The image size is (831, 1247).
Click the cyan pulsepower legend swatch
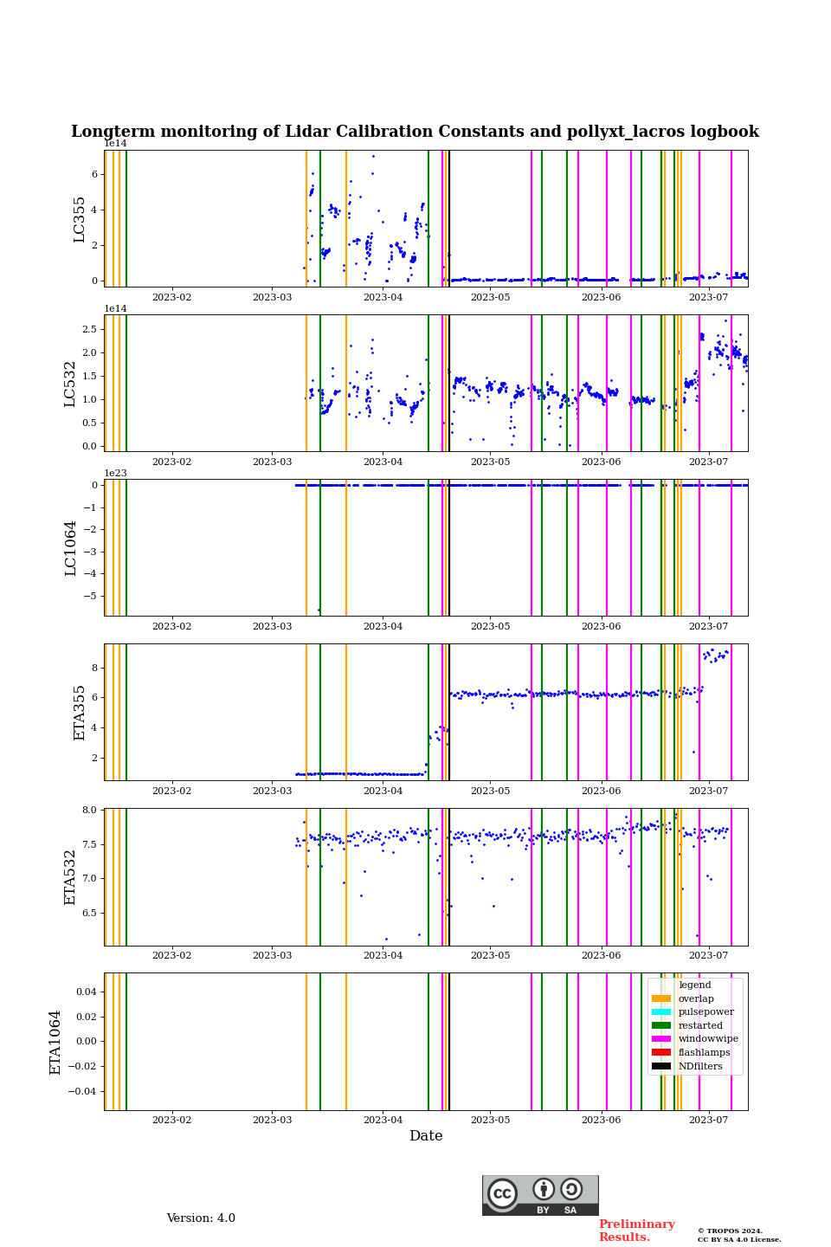point(661,1012)
